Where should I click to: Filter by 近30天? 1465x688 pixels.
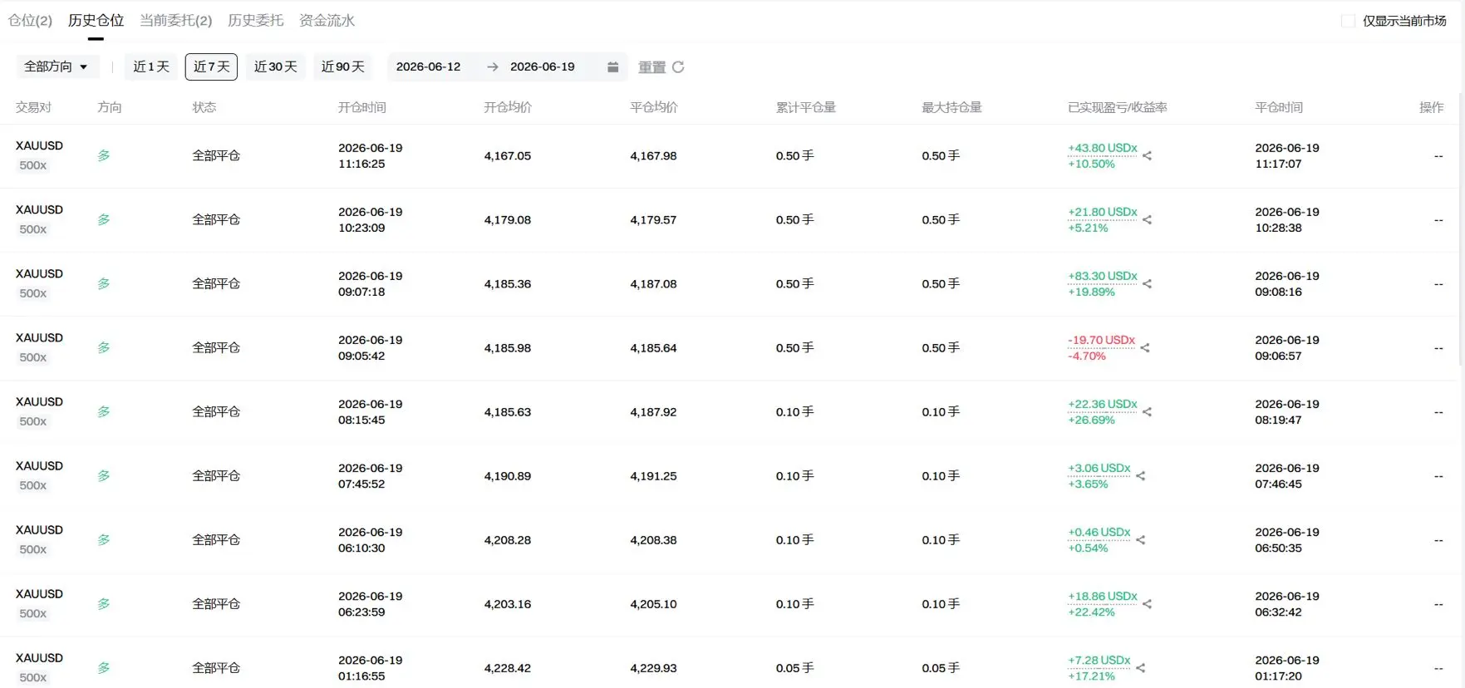(x=275, y=66)
